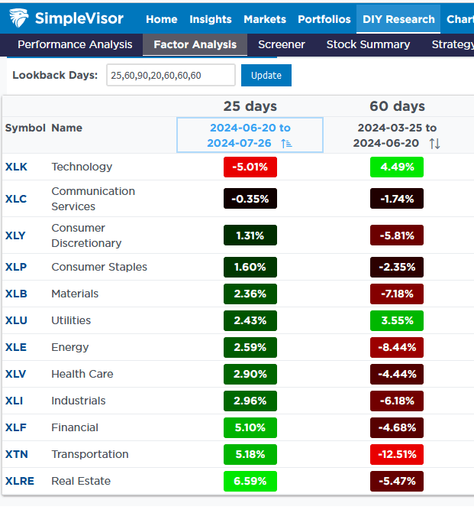Click the Symbol column header

[25, 128]
